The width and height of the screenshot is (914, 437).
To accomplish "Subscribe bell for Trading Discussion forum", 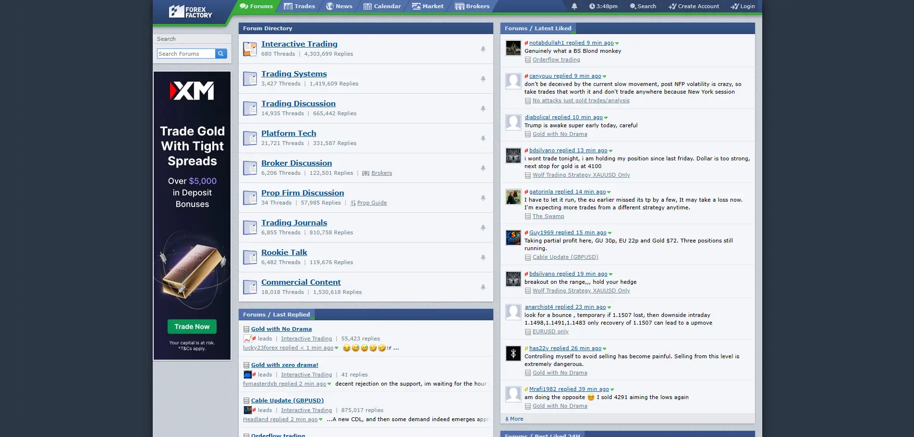I will [x=483, y=109].
